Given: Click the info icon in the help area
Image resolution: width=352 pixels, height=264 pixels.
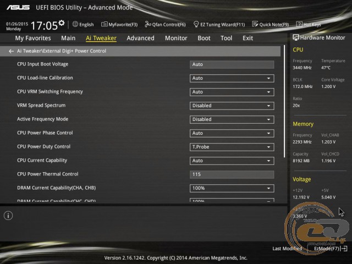Looking at the screenshot, I should [8, 216].
